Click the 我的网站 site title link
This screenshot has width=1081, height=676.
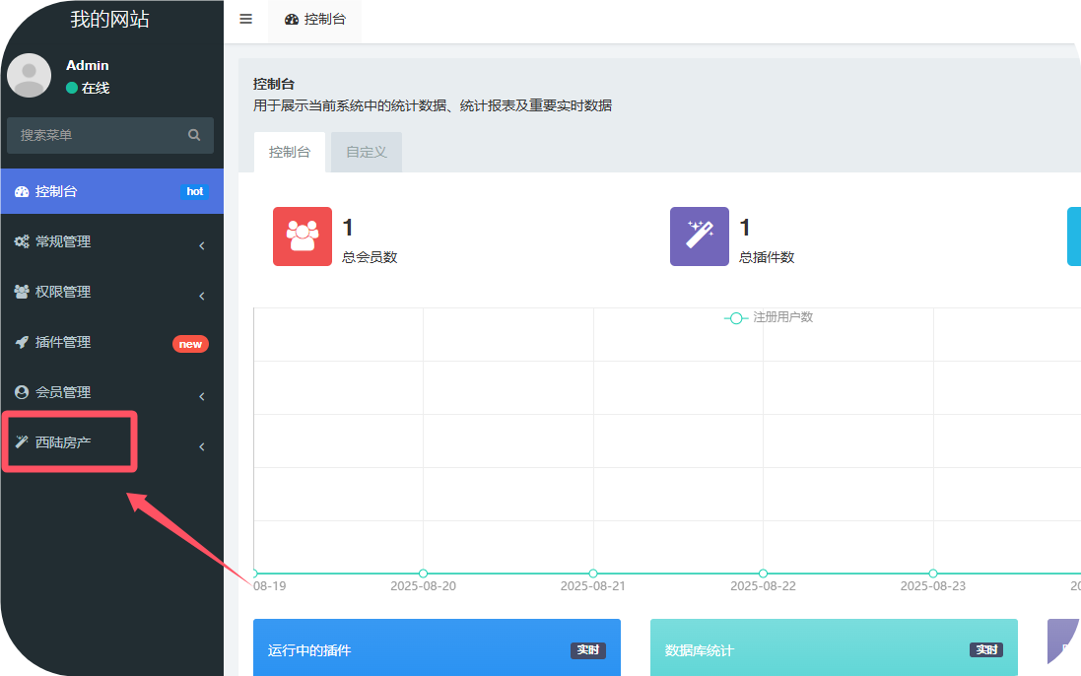point(110,19)
